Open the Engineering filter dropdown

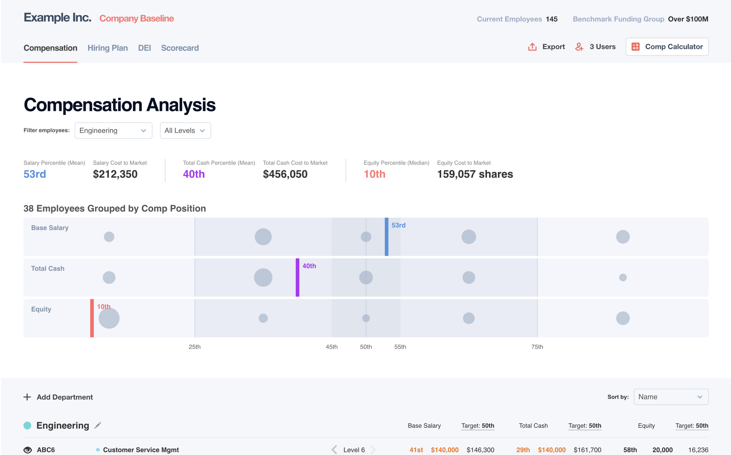[x=113, y=131]
